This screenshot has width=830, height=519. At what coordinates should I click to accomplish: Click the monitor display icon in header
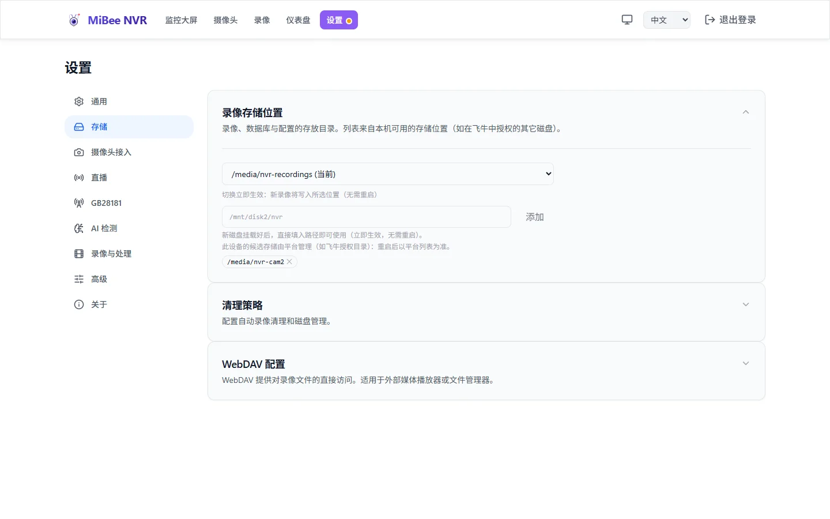[627, 20]
